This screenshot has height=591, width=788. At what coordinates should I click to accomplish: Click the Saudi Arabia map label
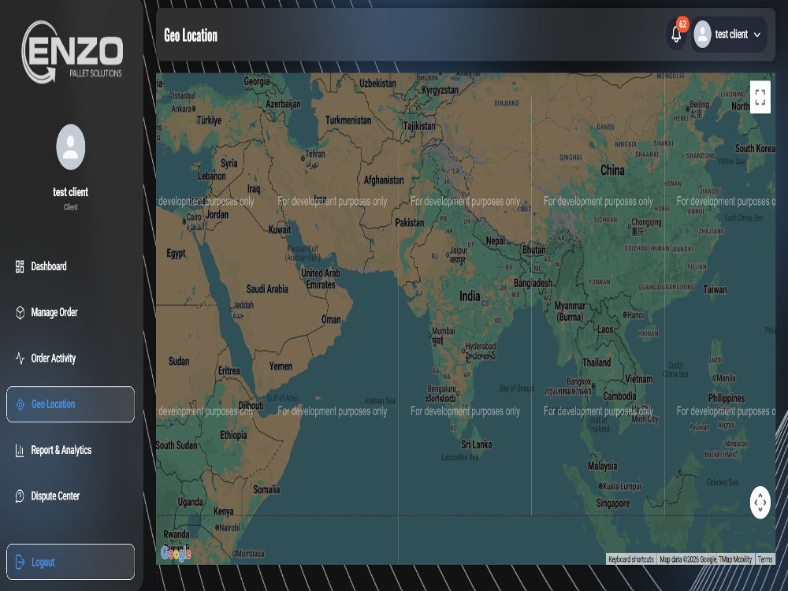pos(267,289)
